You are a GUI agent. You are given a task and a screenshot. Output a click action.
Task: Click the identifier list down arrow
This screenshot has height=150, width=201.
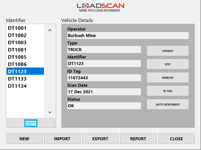click(50, 112)
